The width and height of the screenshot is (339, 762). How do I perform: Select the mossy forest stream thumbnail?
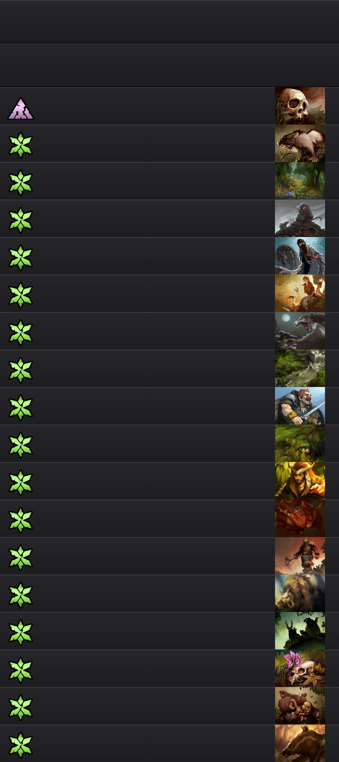click(x=300, y=368)
